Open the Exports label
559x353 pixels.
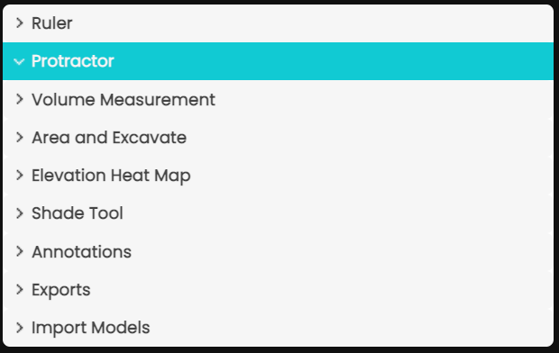pos(61,290)
